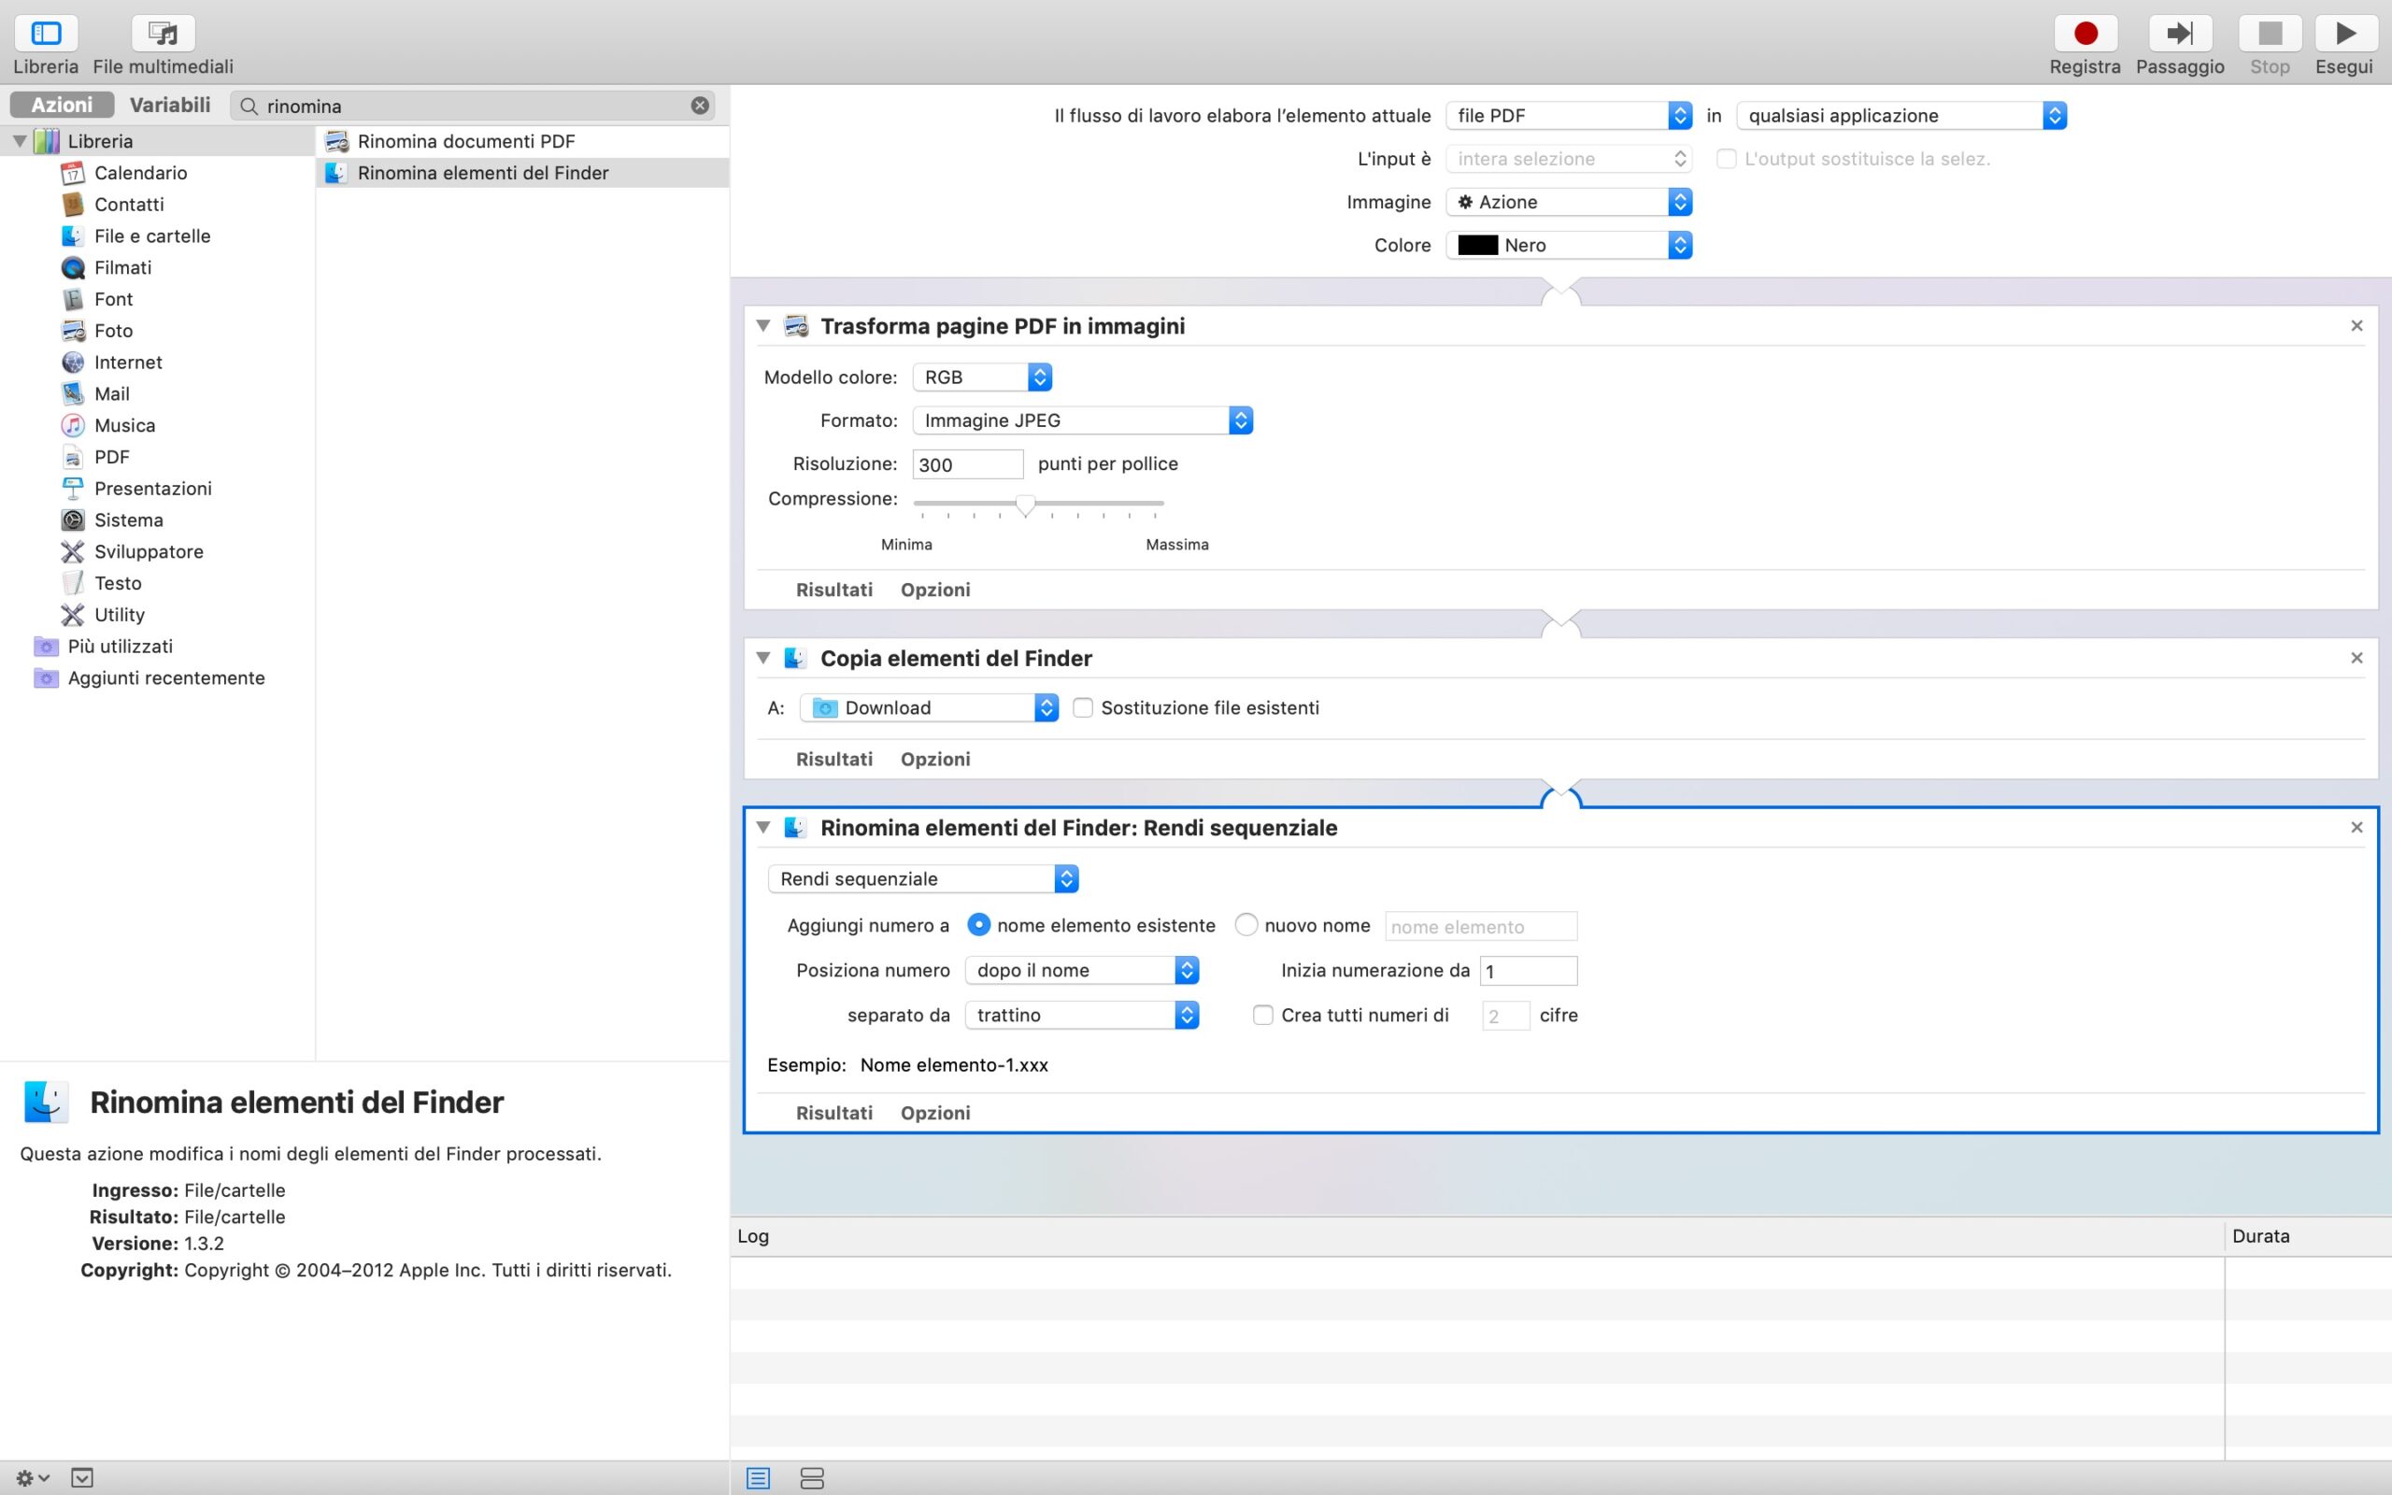Open File multimediali browser
This screenshot has height=1495, width=2392.
click(164, 34)
